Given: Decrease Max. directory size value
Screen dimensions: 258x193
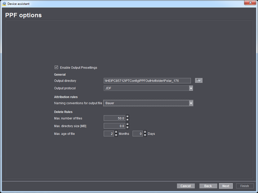Looking at the screenshot, I should point(127,127).
